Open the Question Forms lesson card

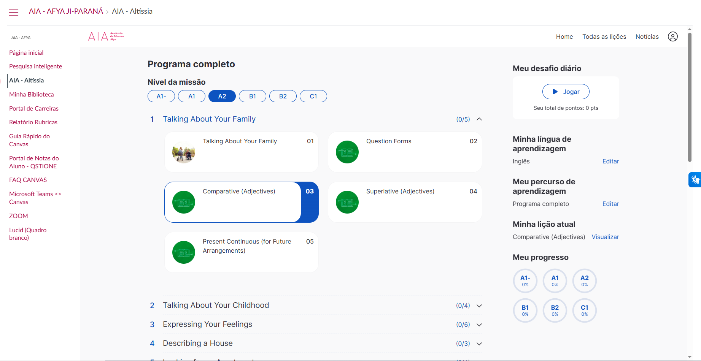[405, 152]
